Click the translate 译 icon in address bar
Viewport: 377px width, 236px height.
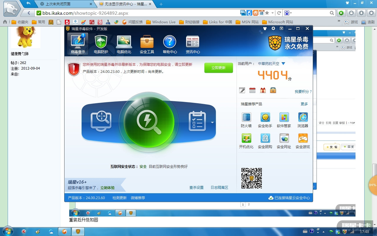coord(262,13)
